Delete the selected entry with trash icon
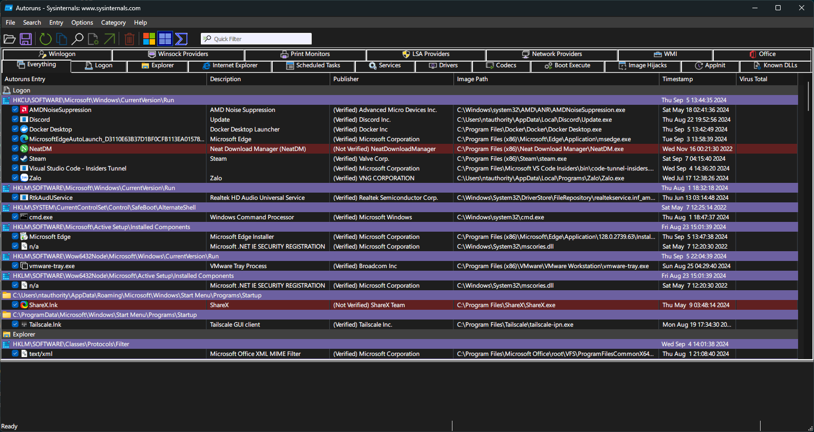814x432 pixels. pos(129,39)
